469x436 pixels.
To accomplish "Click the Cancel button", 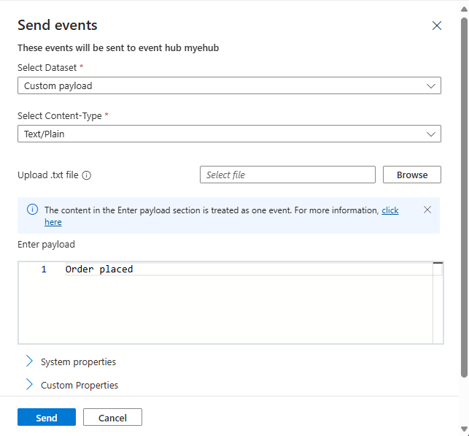I will tap(112, 417).
